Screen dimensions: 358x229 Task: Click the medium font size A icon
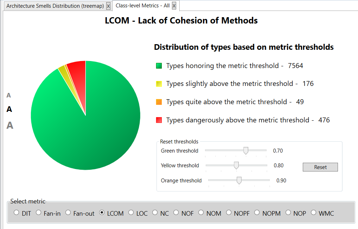[x=9, y=109]
